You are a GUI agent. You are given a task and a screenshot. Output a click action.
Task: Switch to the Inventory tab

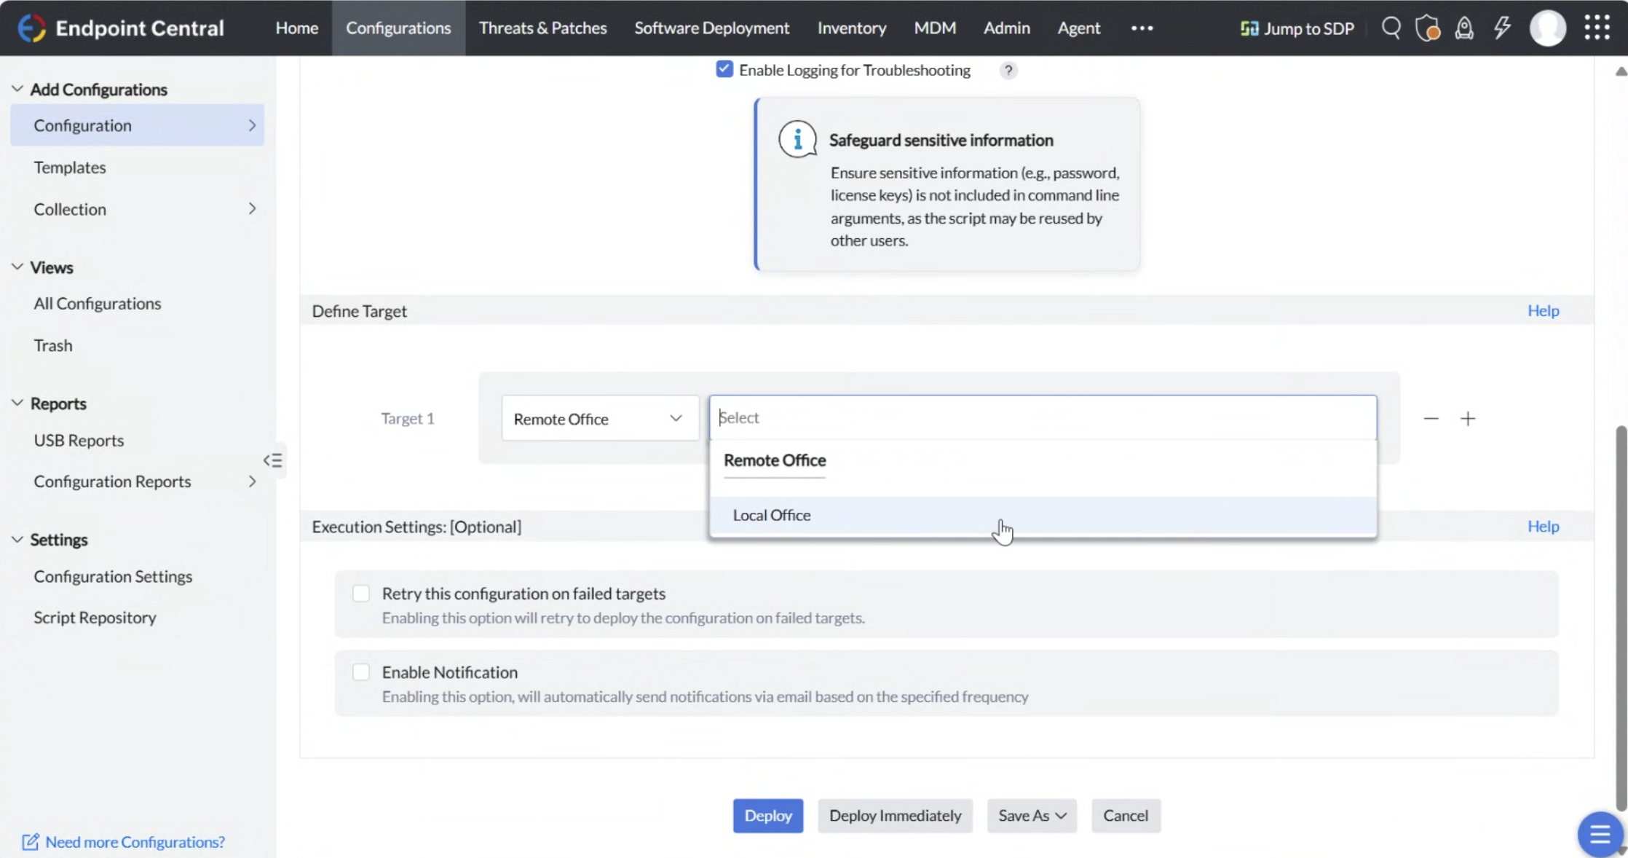[851, 28]
